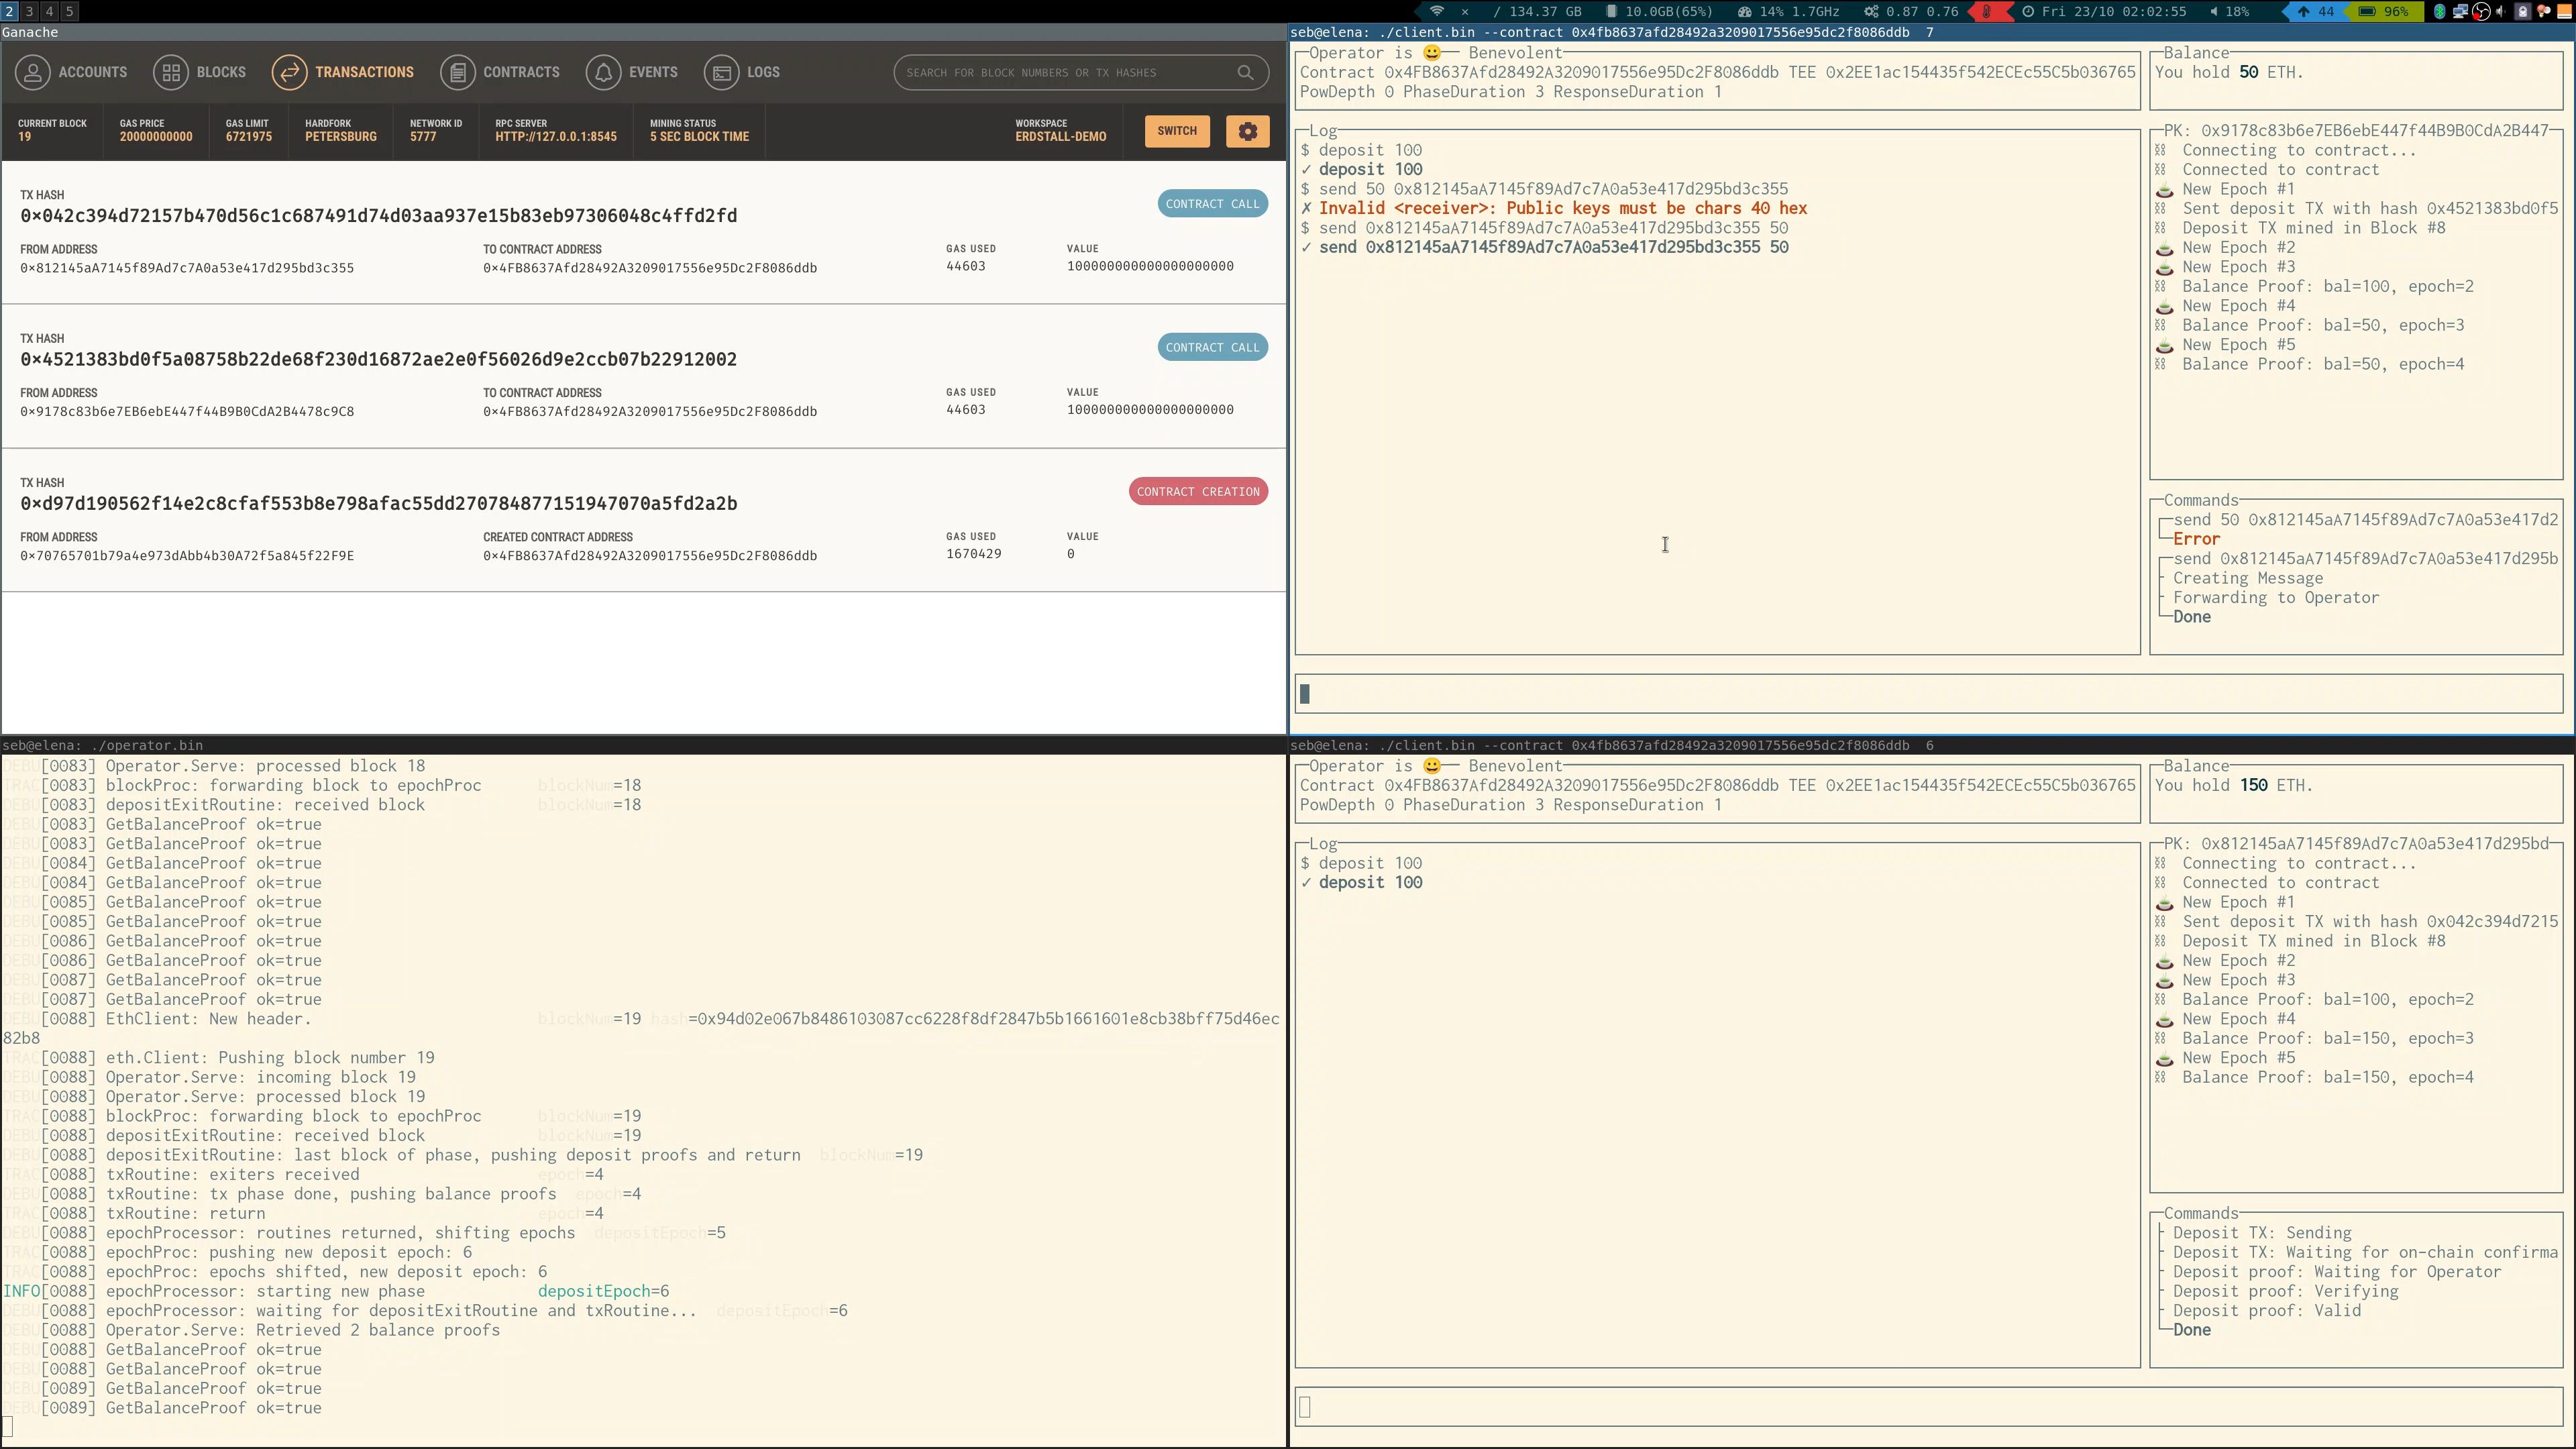Open contract creation transaction 0xd97d190562f14e2c...
The image size is (2576, 1449).
(x=379, y=504)
